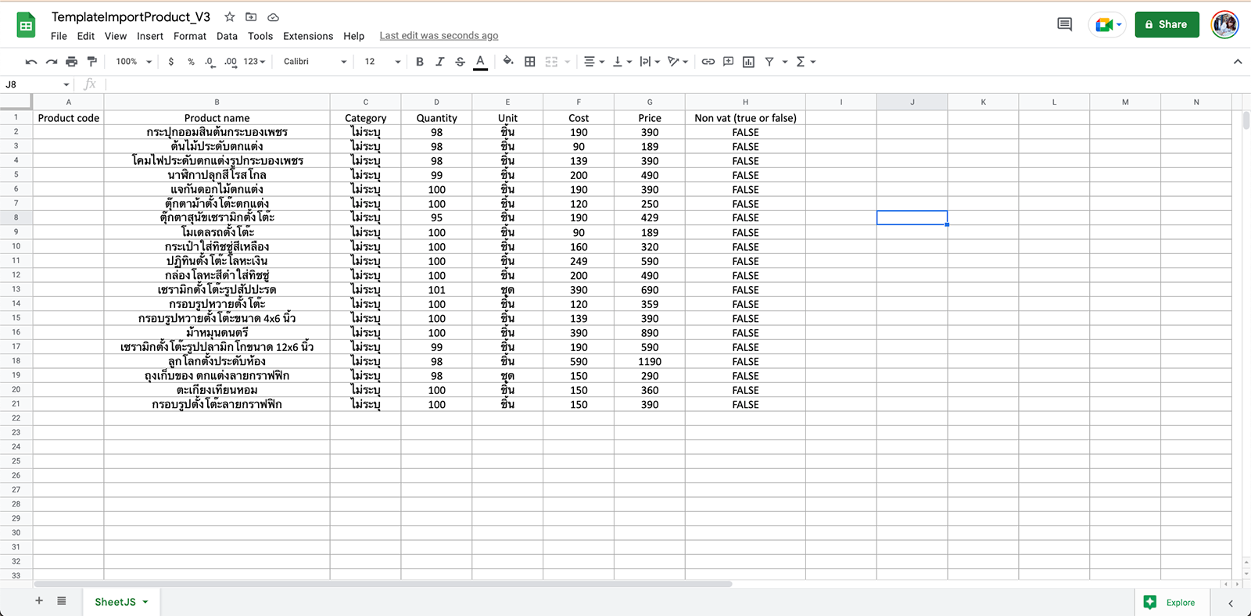1251x616 pixels.
Task: Toggle bold formatting
Action: [x=420, y=62]
